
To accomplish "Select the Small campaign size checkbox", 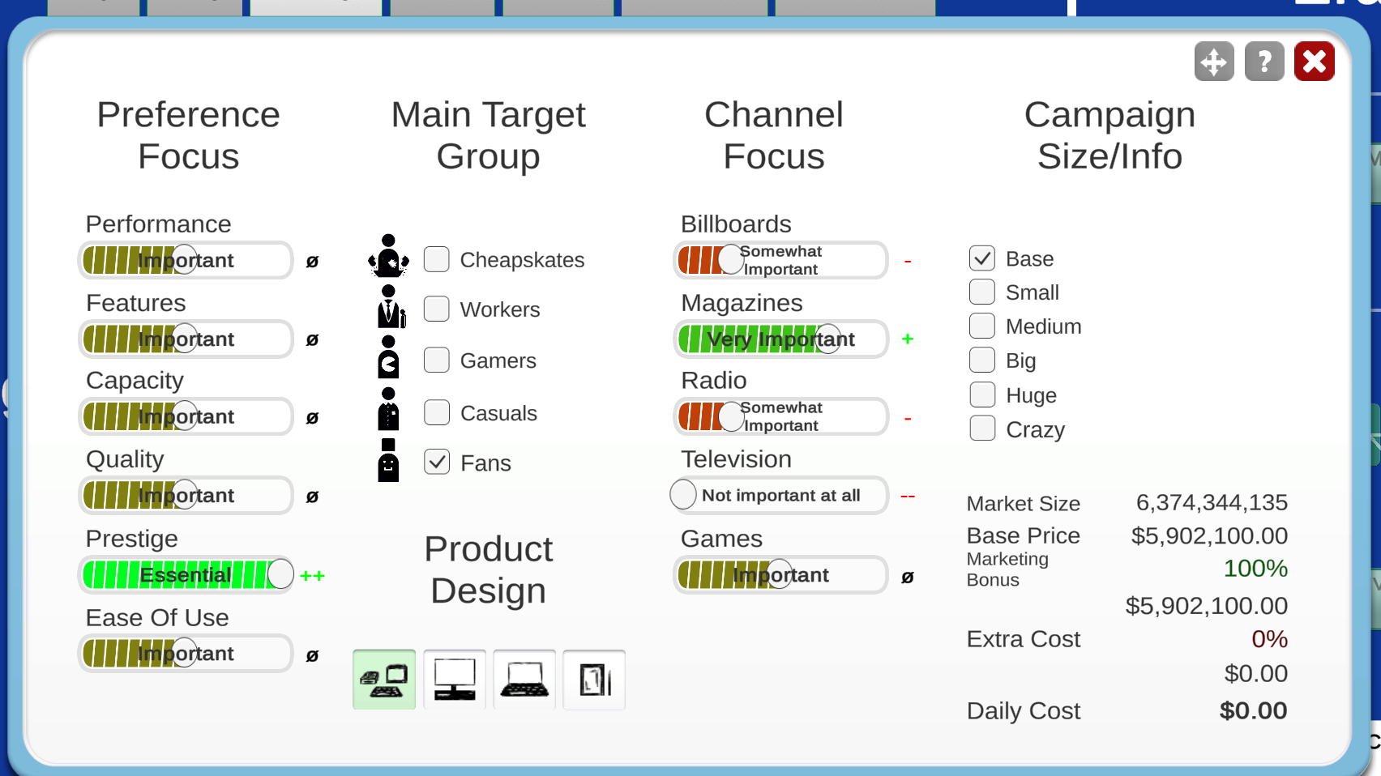I will point(982,292).
